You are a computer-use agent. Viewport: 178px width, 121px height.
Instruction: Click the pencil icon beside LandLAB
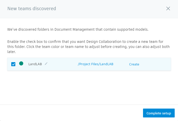pyautogui.click(x=46, y=64)
